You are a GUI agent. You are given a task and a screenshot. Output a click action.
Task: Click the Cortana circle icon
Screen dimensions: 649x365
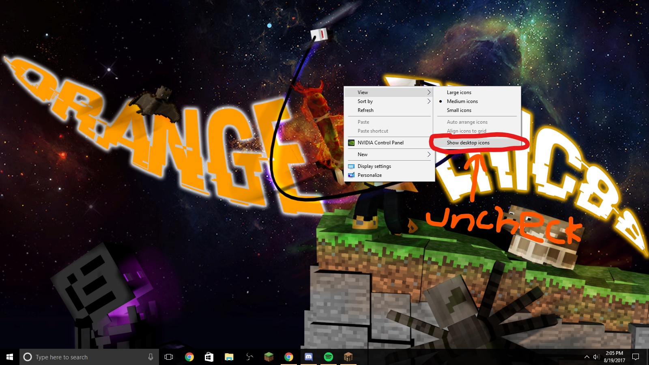tap(28, 357)
